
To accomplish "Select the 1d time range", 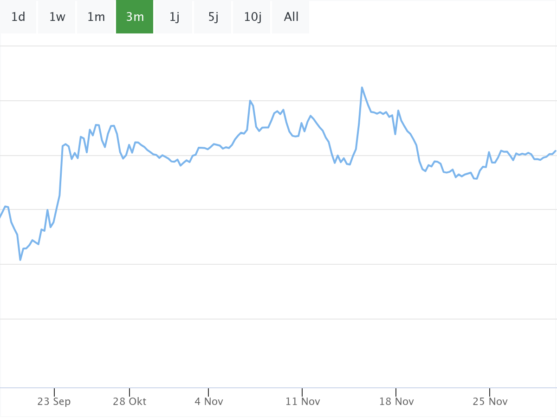I will coord(18,17).
